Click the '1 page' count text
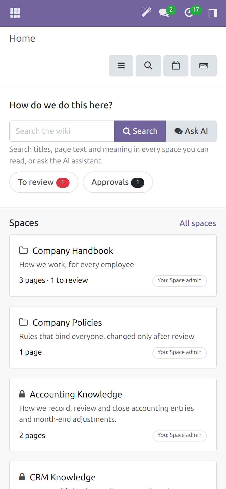 [x=30, y=352]
